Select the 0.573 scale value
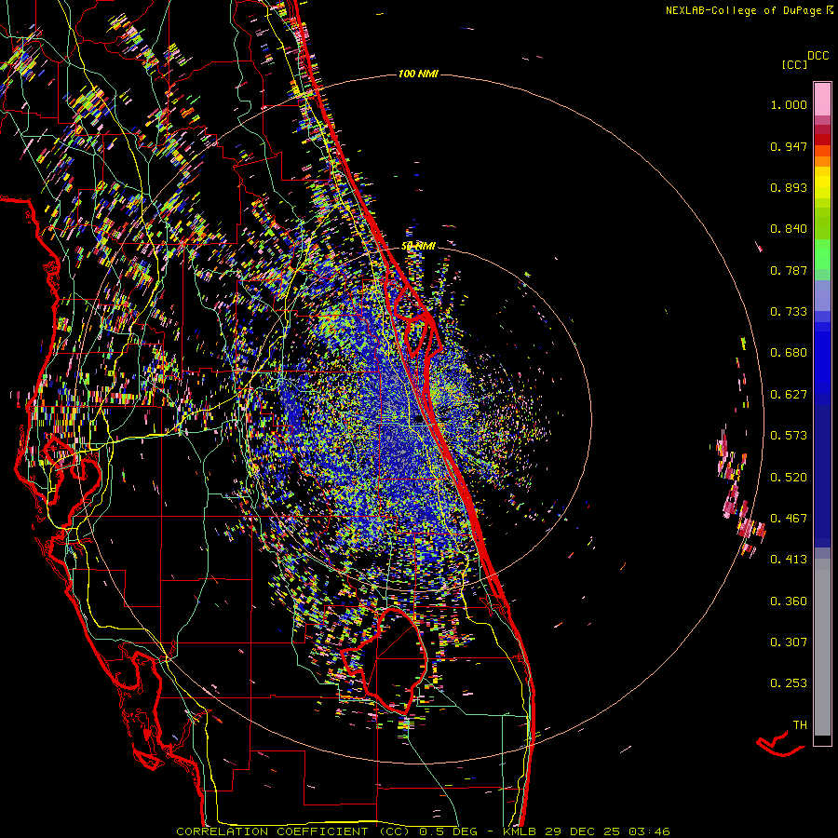 point(789,436)
